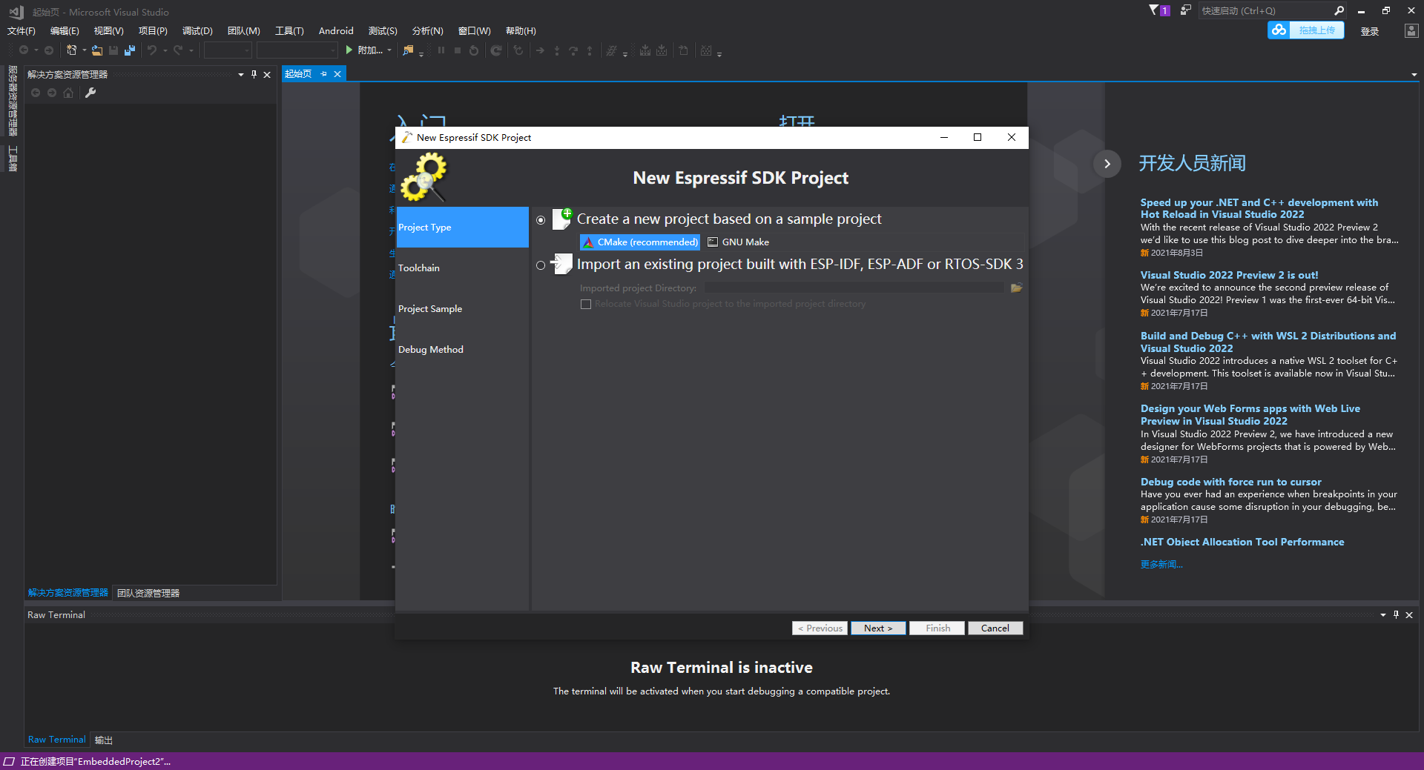Click the Step Into toolbar icon
The image size is (1424, 770).
coord(557,50)
